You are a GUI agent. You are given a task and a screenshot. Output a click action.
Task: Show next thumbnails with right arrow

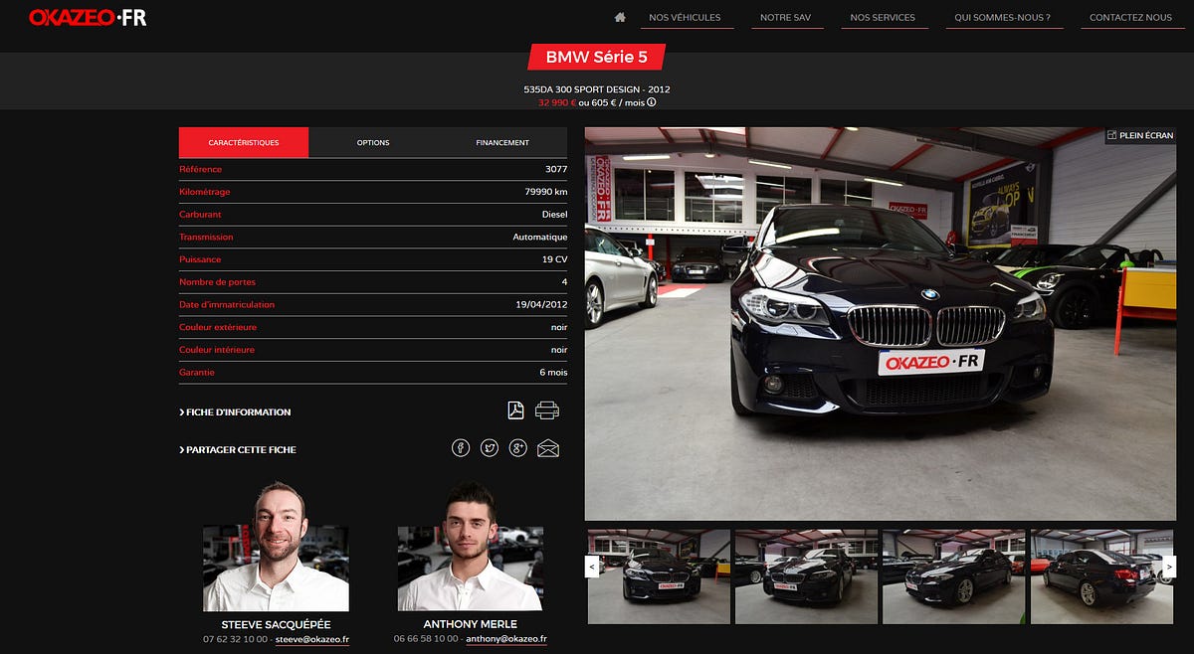[1170, 567]
